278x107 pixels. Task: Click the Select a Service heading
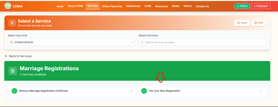pyautogui.click(x=34, y=21)
